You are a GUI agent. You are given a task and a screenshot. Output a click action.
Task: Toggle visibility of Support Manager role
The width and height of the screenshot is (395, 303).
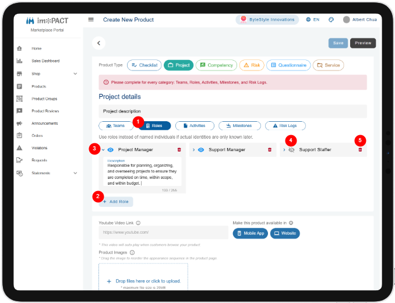pos(201,150)
